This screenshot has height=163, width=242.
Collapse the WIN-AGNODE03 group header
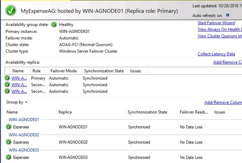24,150
